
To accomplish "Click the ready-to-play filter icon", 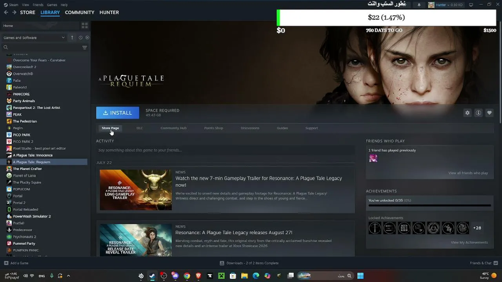I will pyautogui.click(x=87, y=38).
